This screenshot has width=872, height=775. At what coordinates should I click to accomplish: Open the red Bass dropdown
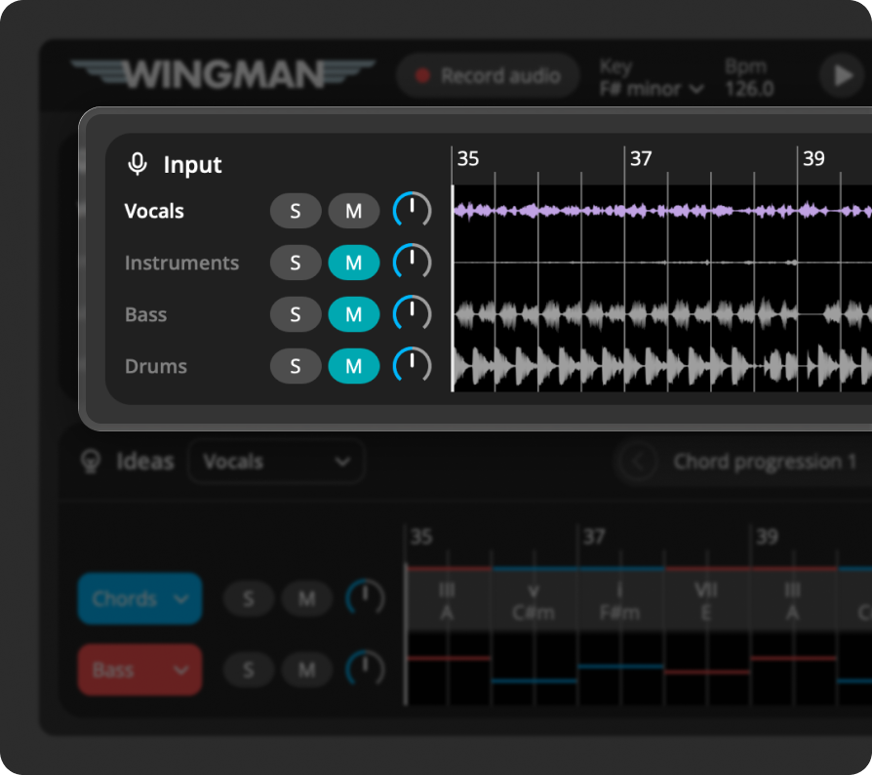tap(139, 670)
